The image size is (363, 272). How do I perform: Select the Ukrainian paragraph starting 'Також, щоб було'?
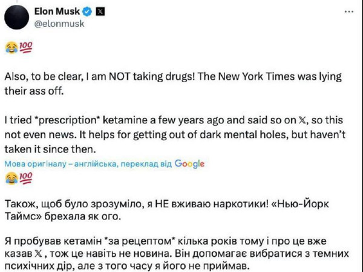coord(167,210)
